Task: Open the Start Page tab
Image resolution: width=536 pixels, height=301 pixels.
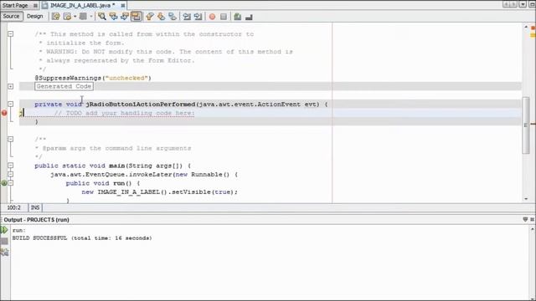Action: [15, 6]
